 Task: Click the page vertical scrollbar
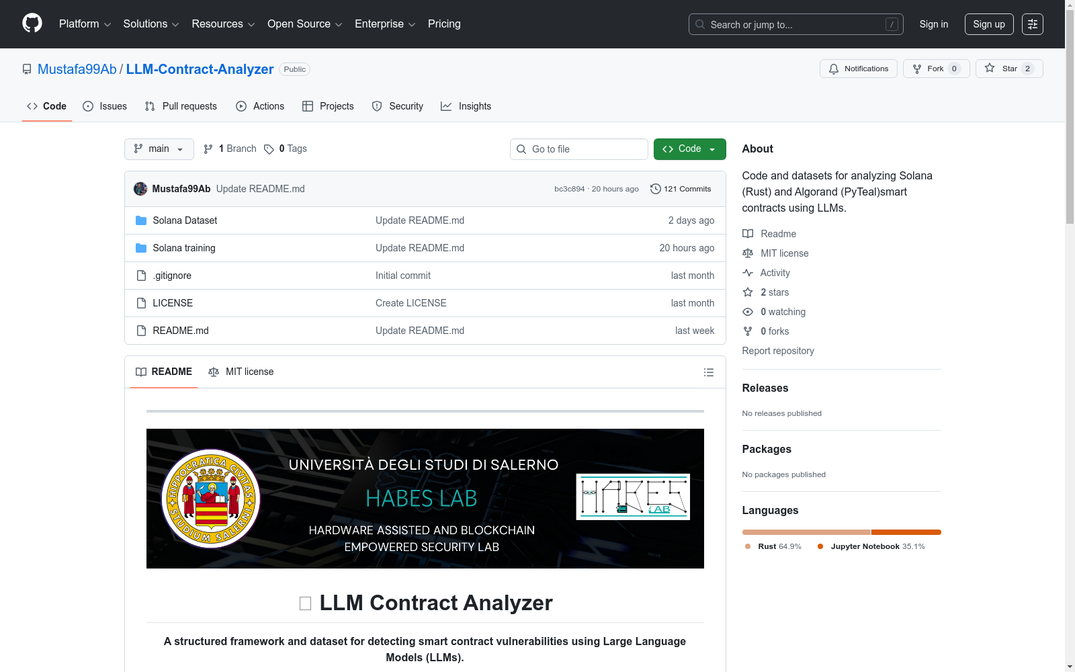(x=1070, y=336)
